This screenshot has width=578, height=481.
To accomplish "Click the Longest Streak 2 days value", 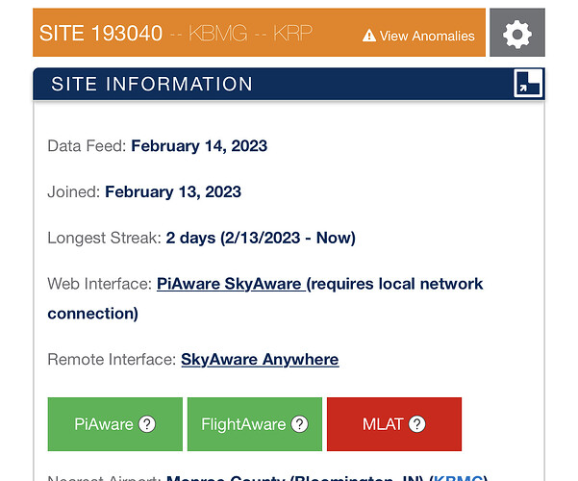I will tap(260, 238).
